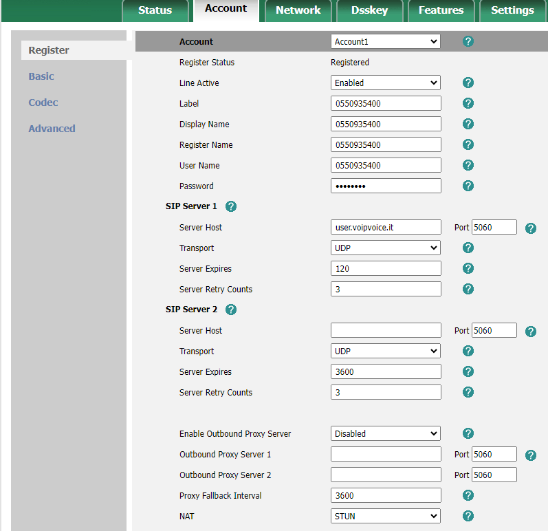Screen dimensions: 548x531
Task: Click the Label input field
Action: pos(386,103)
